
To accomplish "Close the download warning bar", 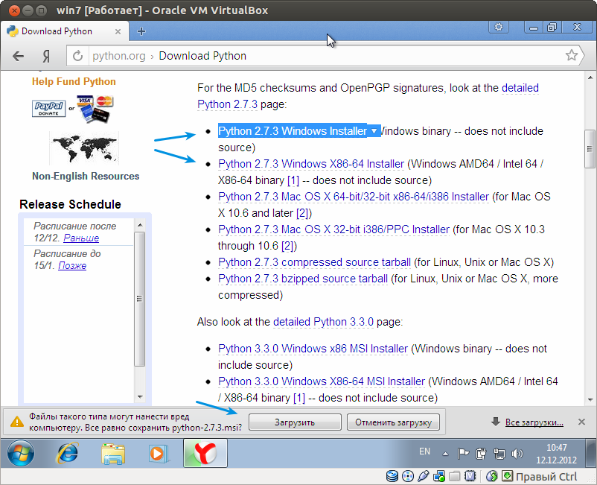I will tap(581, 422).
